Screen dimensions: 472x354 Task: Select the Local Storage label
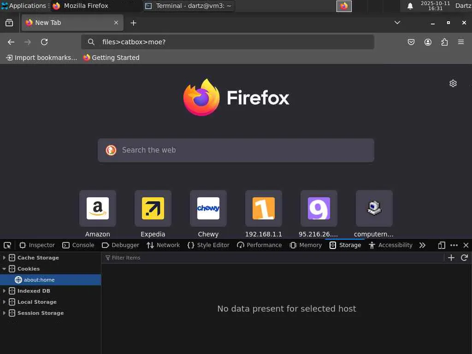click(37, 302)
